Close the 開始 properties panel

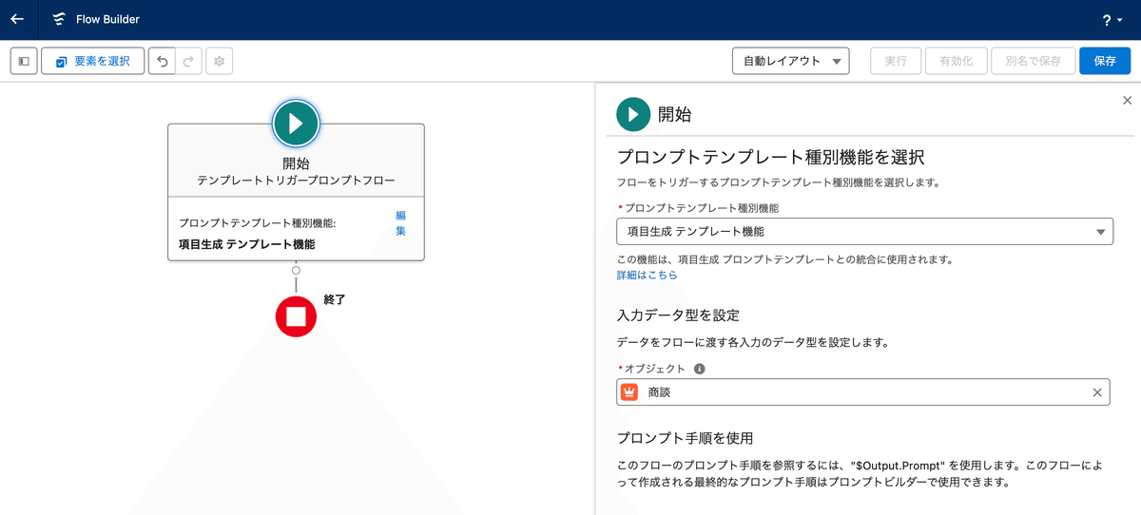pyautogui.click(x=1128, y=100)
